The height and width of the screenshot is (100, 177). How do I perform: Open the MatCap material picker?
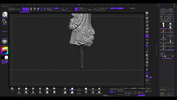pos(5,43)
